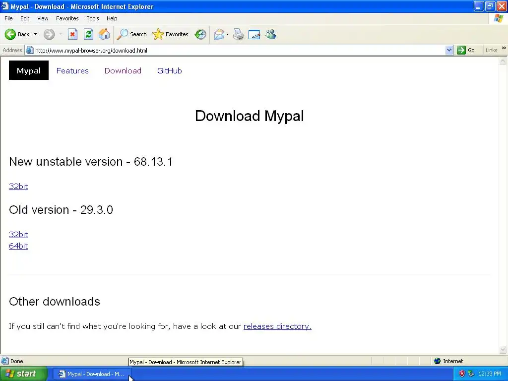This screenshot has width=508, height=381.
Task: Refresh the page with the green arrows icon
Action: [88, 34]
